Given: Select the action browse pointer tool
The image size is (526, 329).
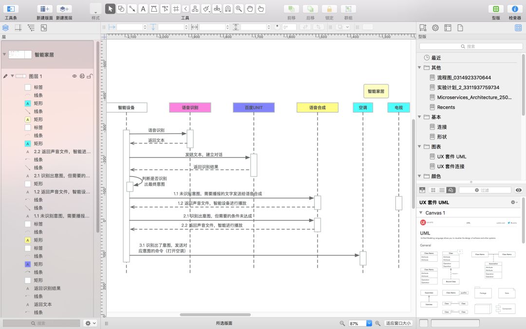Looking at the screenshot, I should (x=261, y=9).
